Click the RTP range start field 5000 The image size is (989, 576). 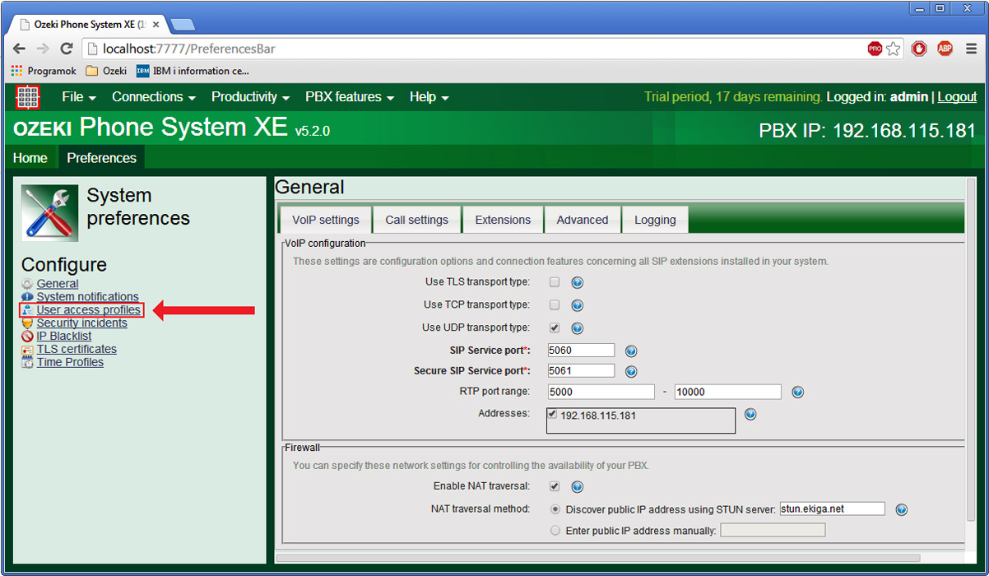click(601, 392)
